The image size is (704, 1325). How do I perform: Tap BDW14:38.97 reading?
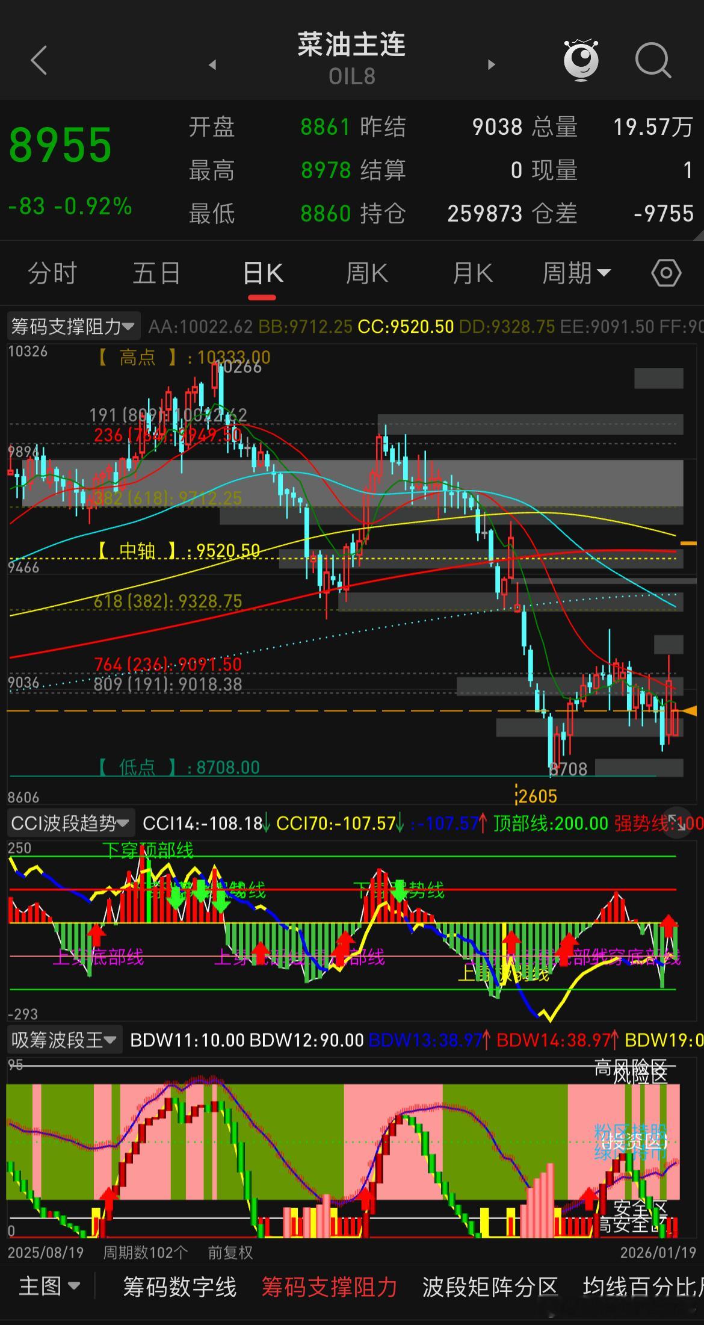coord(557,1040)
